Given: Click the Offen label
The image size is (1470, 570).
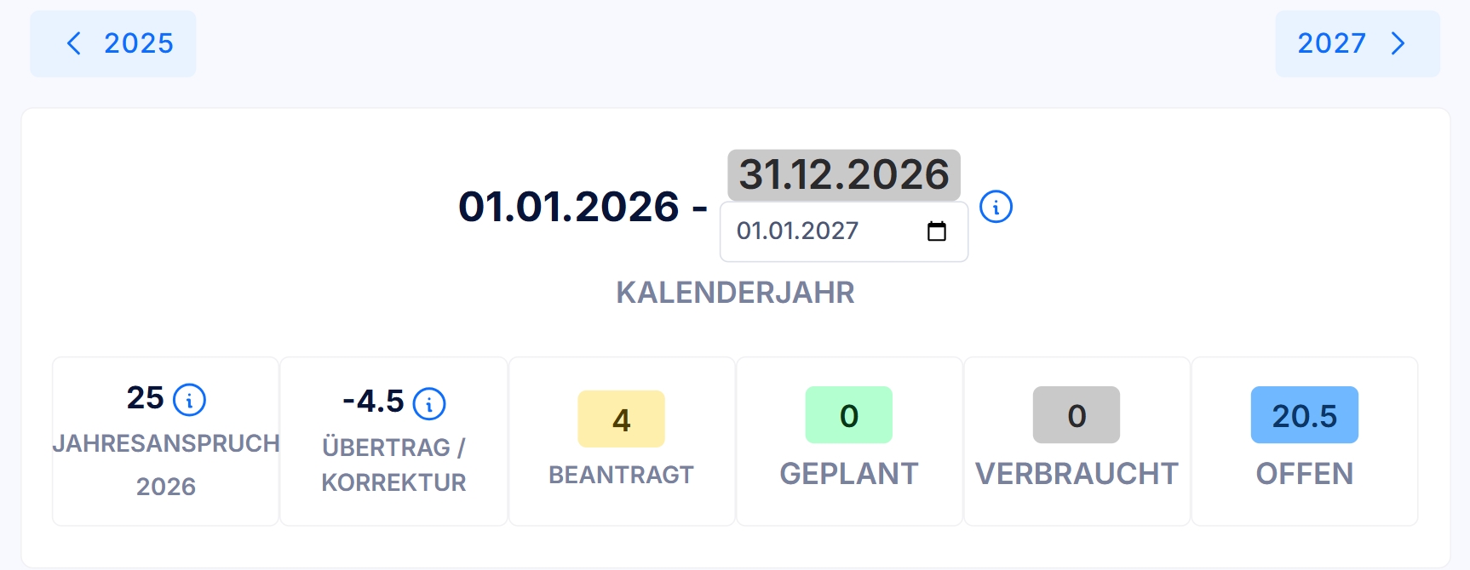Looking at the screenshot, I should [x=1305, y=474].
